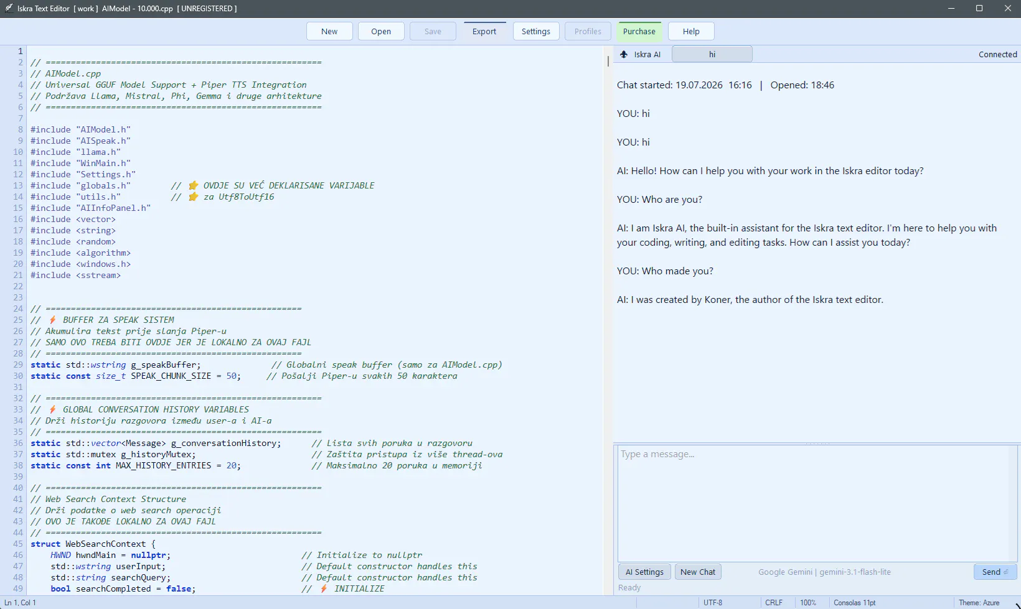Click the editor vertical scrollbar thumb
1021x609 pixels.
[x=608, y=61]
